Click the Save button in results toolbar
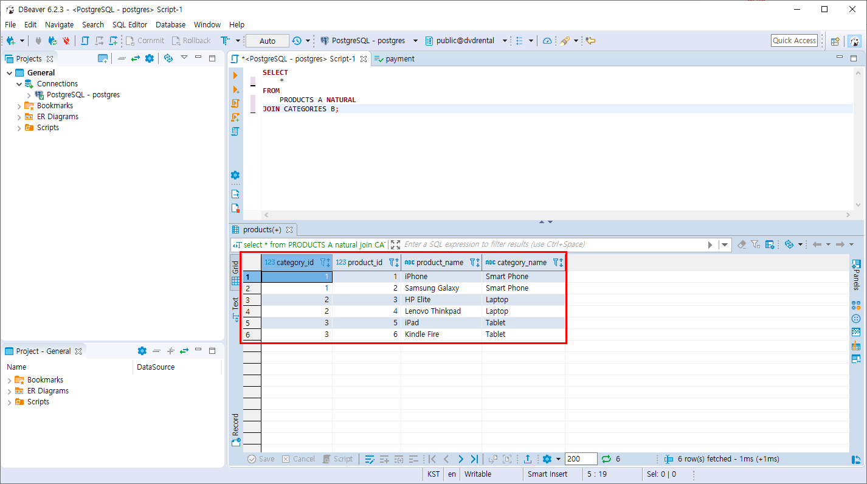This screenshot has height=484, width=867. click(x=261, y=459)
